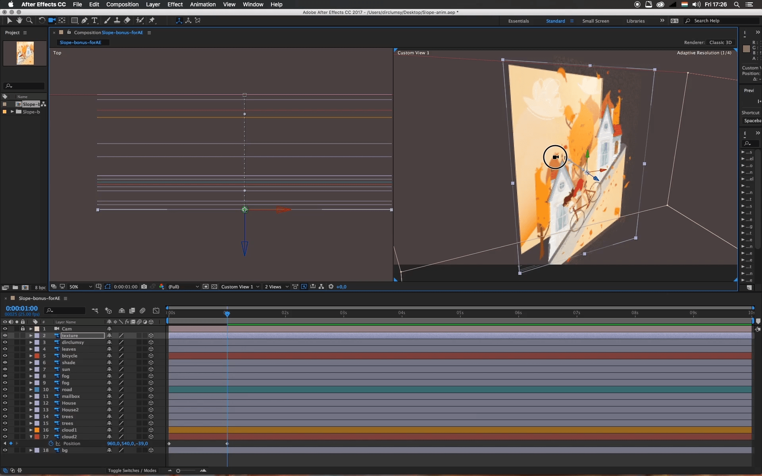The width and height of the screenshot is (762, 476).
Task: Select the Zoom magnifier tool
Action: (29, 20)
